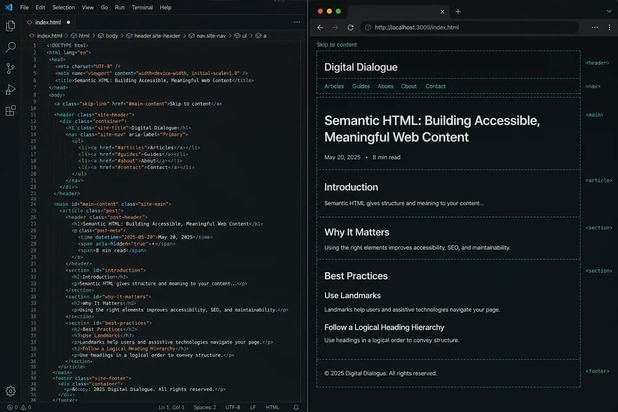The height and width of the screenshot is (412, 618).
Task: Open the Edit menu
Action: (x=40, y=7)
